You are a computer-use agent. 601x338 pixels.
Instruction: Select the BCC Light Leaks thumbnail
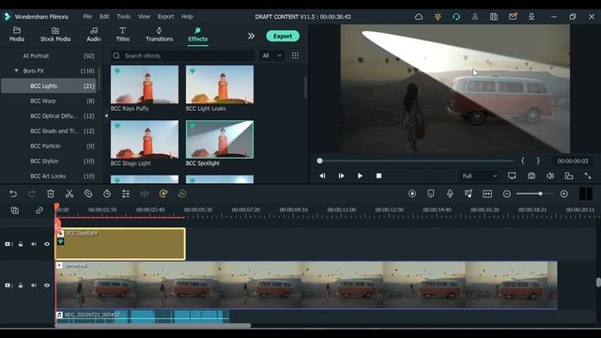220,84
